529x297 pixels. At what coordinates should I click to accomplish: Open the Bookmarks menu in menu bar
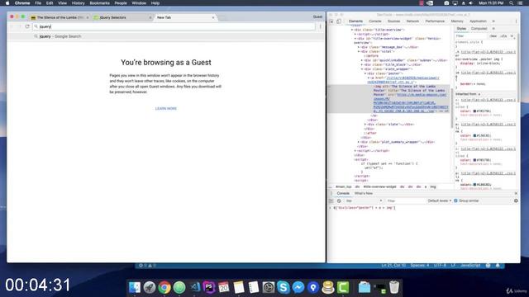tap(99, 3)
